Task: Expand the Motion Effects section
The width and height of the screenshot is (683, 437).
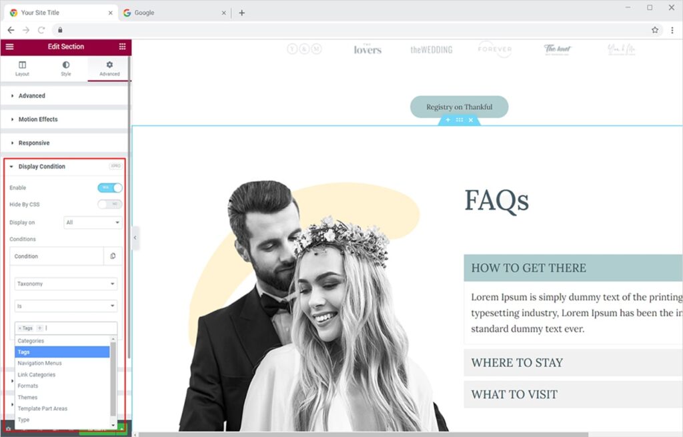Action: pyautogui.click(x=38, y=119)
